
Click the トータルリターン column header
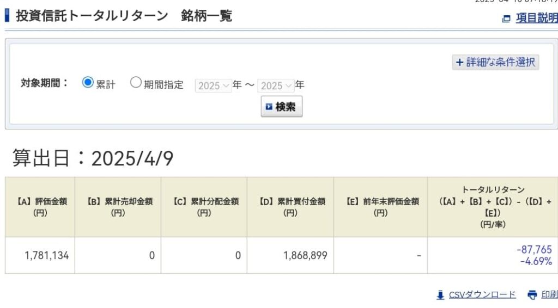(x=493, y=207)
